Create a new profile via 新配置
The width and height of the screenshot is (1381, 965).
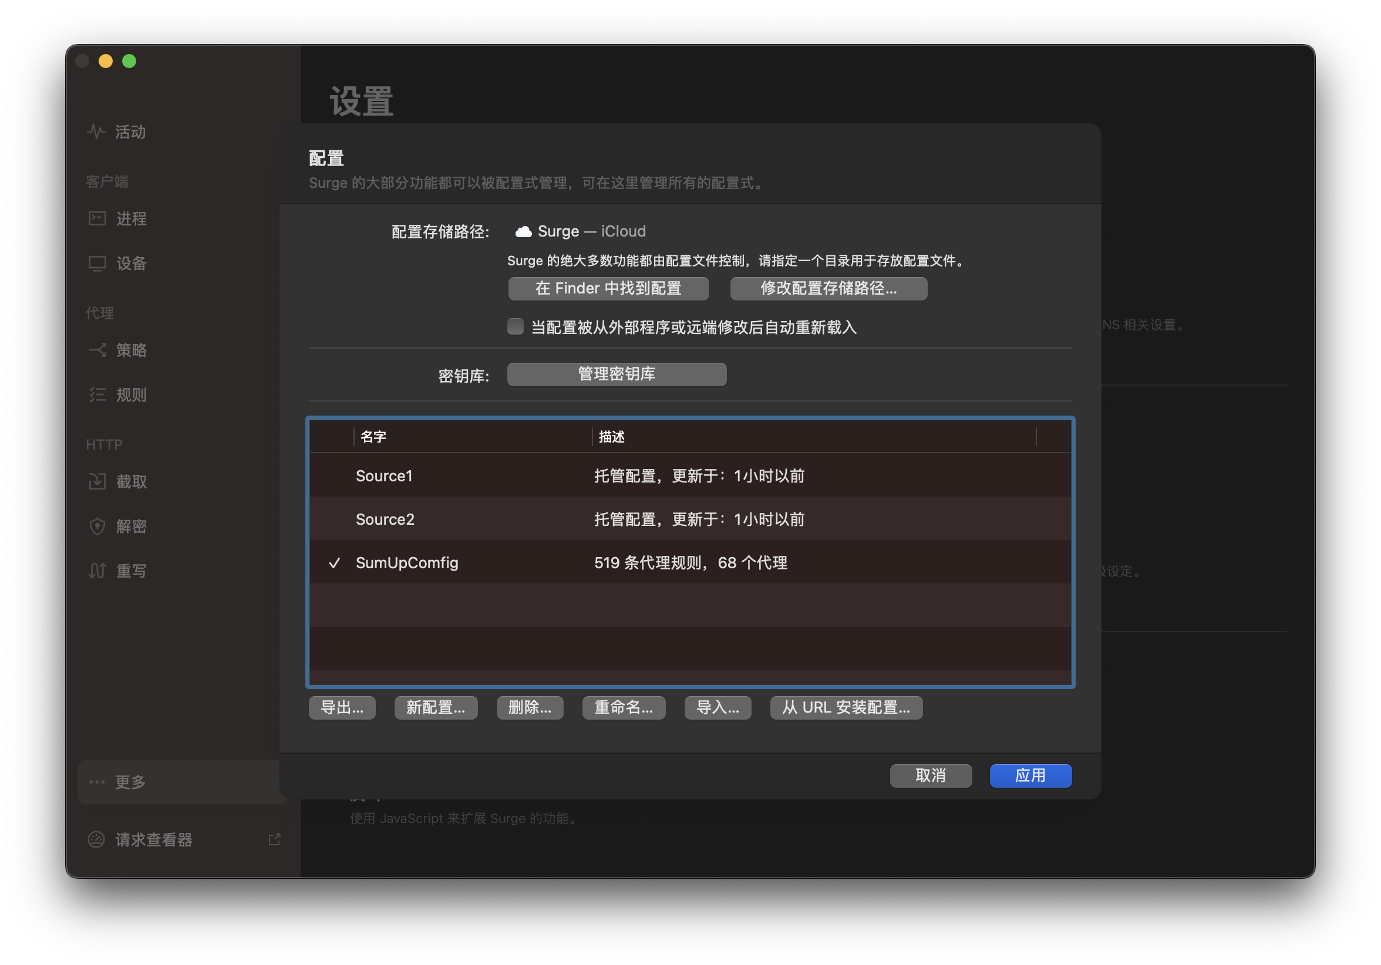pos(436,708)
